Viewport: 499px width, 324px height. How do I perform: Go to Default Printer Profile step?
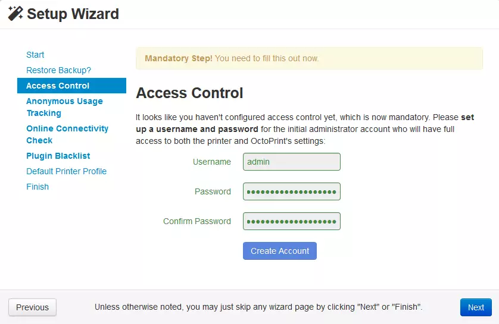[x=66, y=171]
